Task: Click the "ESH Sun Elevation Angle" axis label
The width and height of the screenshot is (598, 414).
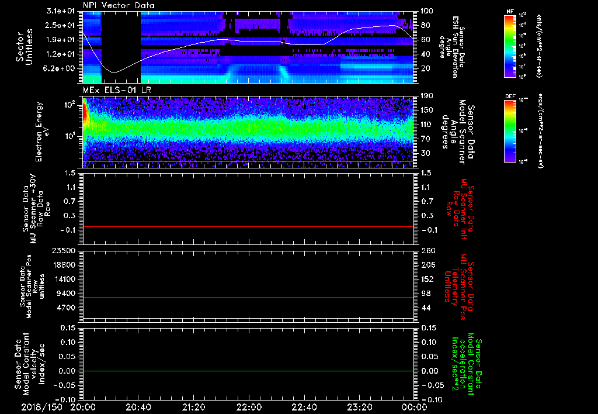Action: point(452,47)
